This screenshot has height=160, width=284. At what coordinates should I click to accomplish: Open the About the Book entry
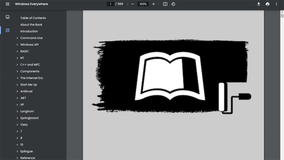point(31,25)
